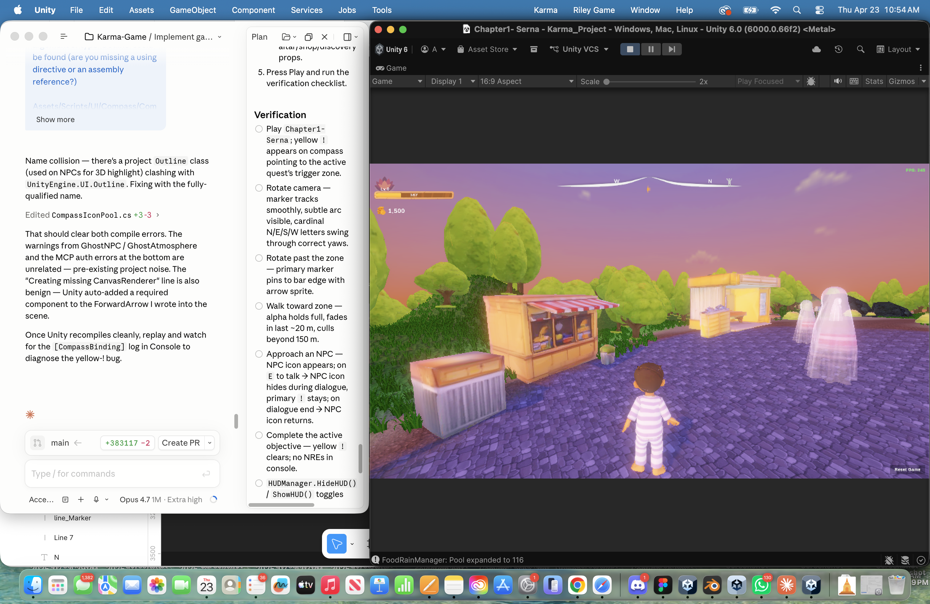Click the FoodRainManager console status message
This screenshot has height=604, width=930.
pos(452,560)
